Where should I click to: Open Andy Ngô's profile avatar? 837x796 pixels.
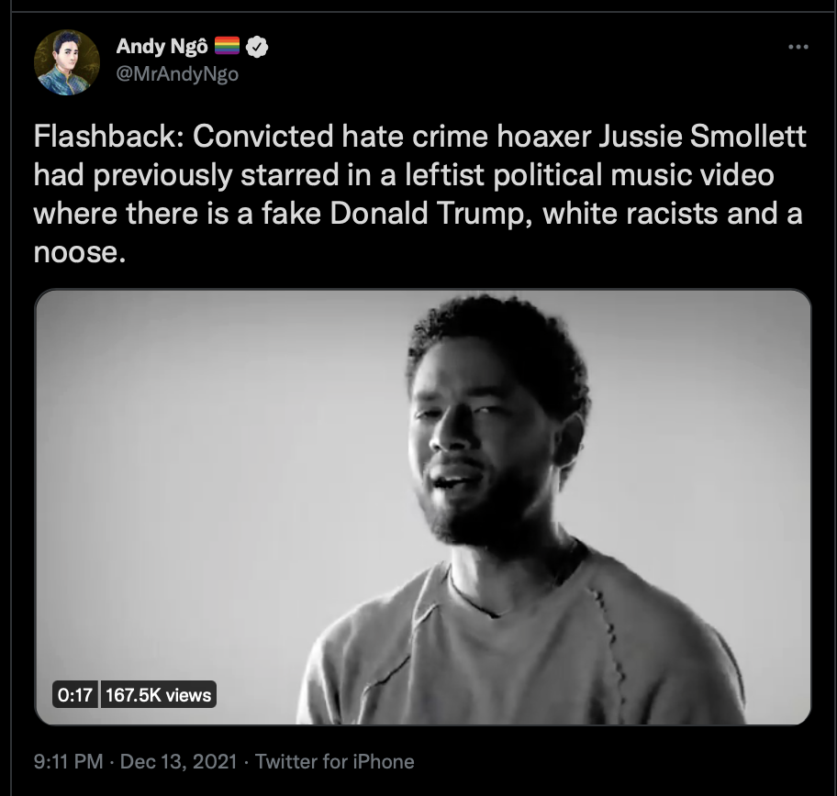click(67, 62)
